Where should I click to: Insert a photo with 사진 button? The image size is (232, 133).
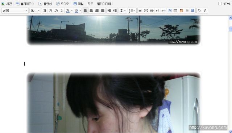[x=7, y=4]
